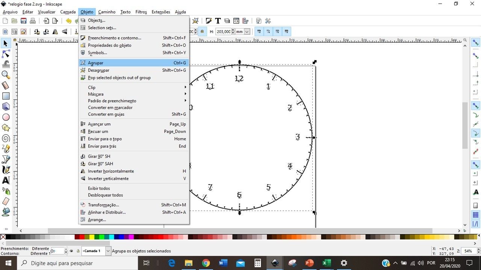Toggle move patterns with object

[x=286, y=32]
